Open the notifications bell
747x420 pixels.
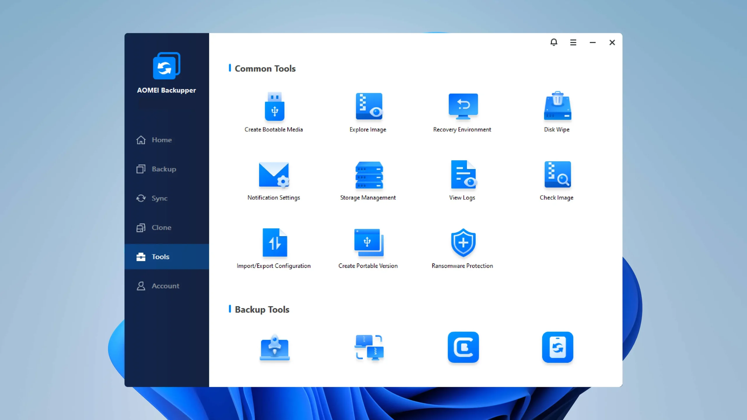tap(554, 42)
